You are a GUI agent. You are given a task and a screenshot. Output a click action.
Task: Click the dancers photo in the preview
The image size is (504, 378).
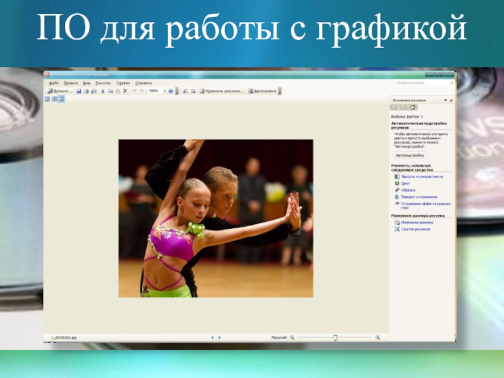(x=215, y=218)
